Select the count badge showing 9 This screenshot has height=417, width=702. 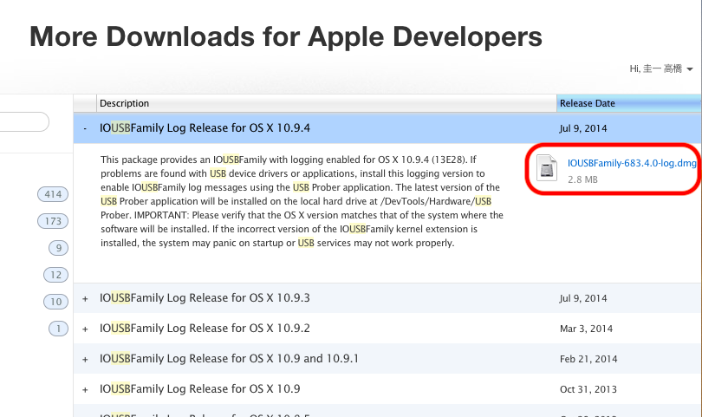58,248
